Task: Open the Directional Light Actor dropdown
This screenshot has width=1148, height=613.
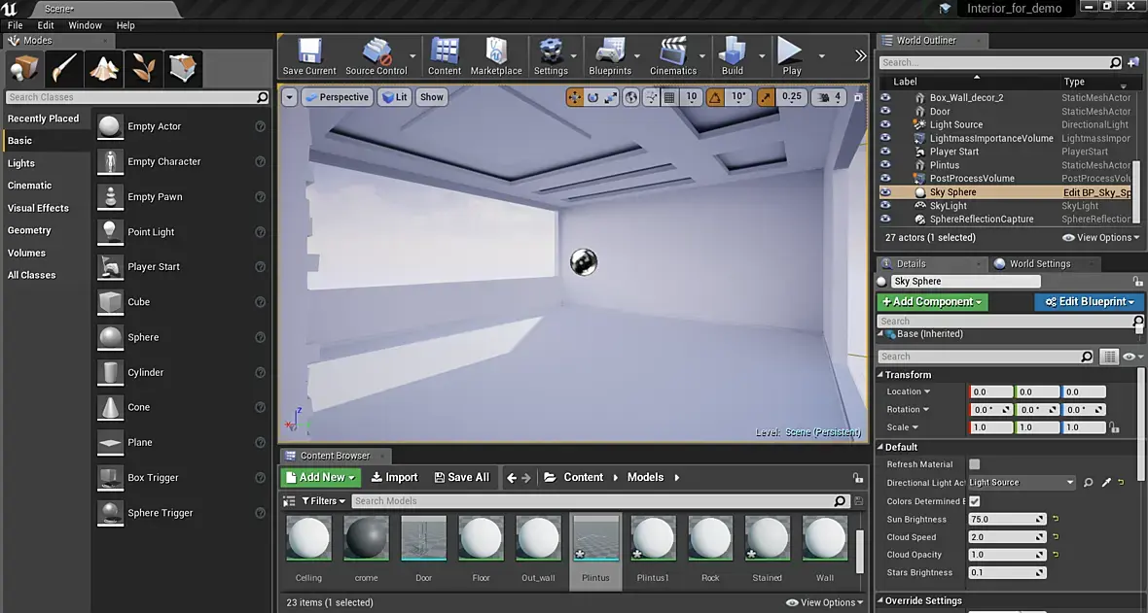Action: point(1022,483)
